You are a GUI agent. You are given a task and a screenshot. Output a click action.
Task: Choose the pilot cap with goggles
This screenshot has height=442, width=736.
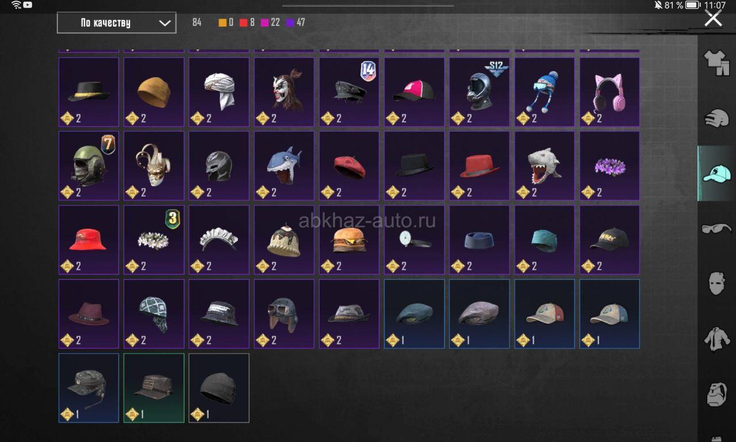[x=284, y=314]
